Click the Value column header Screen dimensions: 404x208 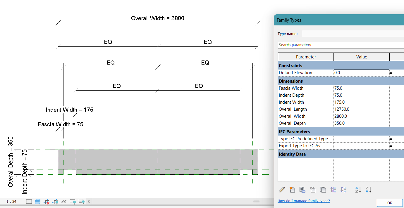pos(362,57)
